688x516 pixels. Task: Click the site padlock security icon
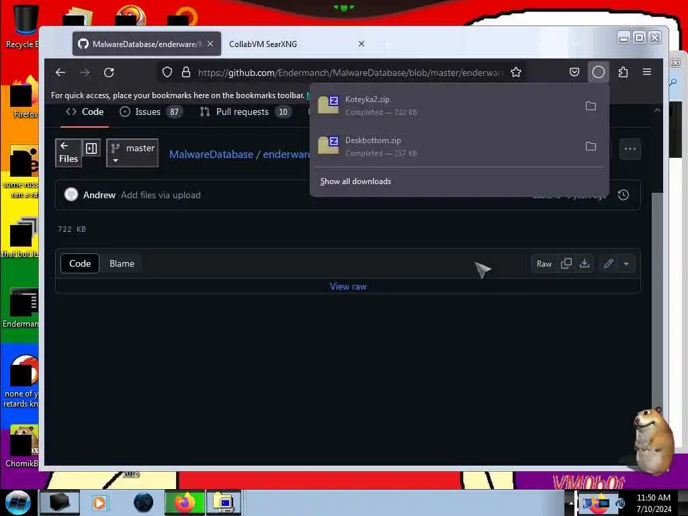pyautogui.click(x=186, y=73)
